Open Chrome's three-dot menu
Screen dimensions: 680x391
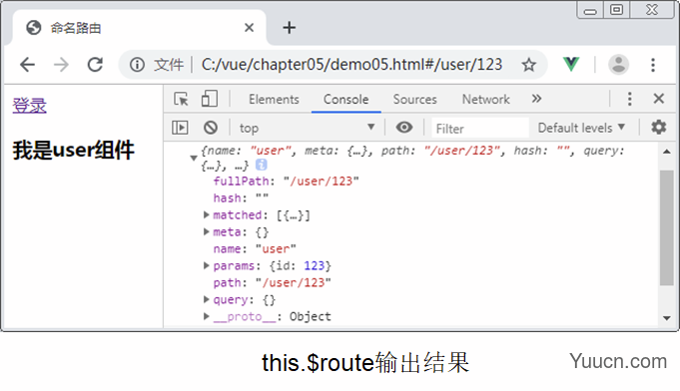(x=653, y=65)
